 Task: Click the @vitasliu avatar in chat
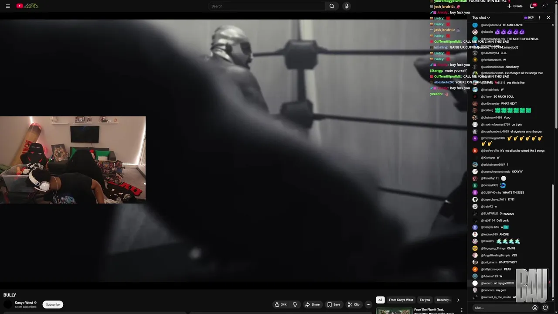[x=475, y=32]
